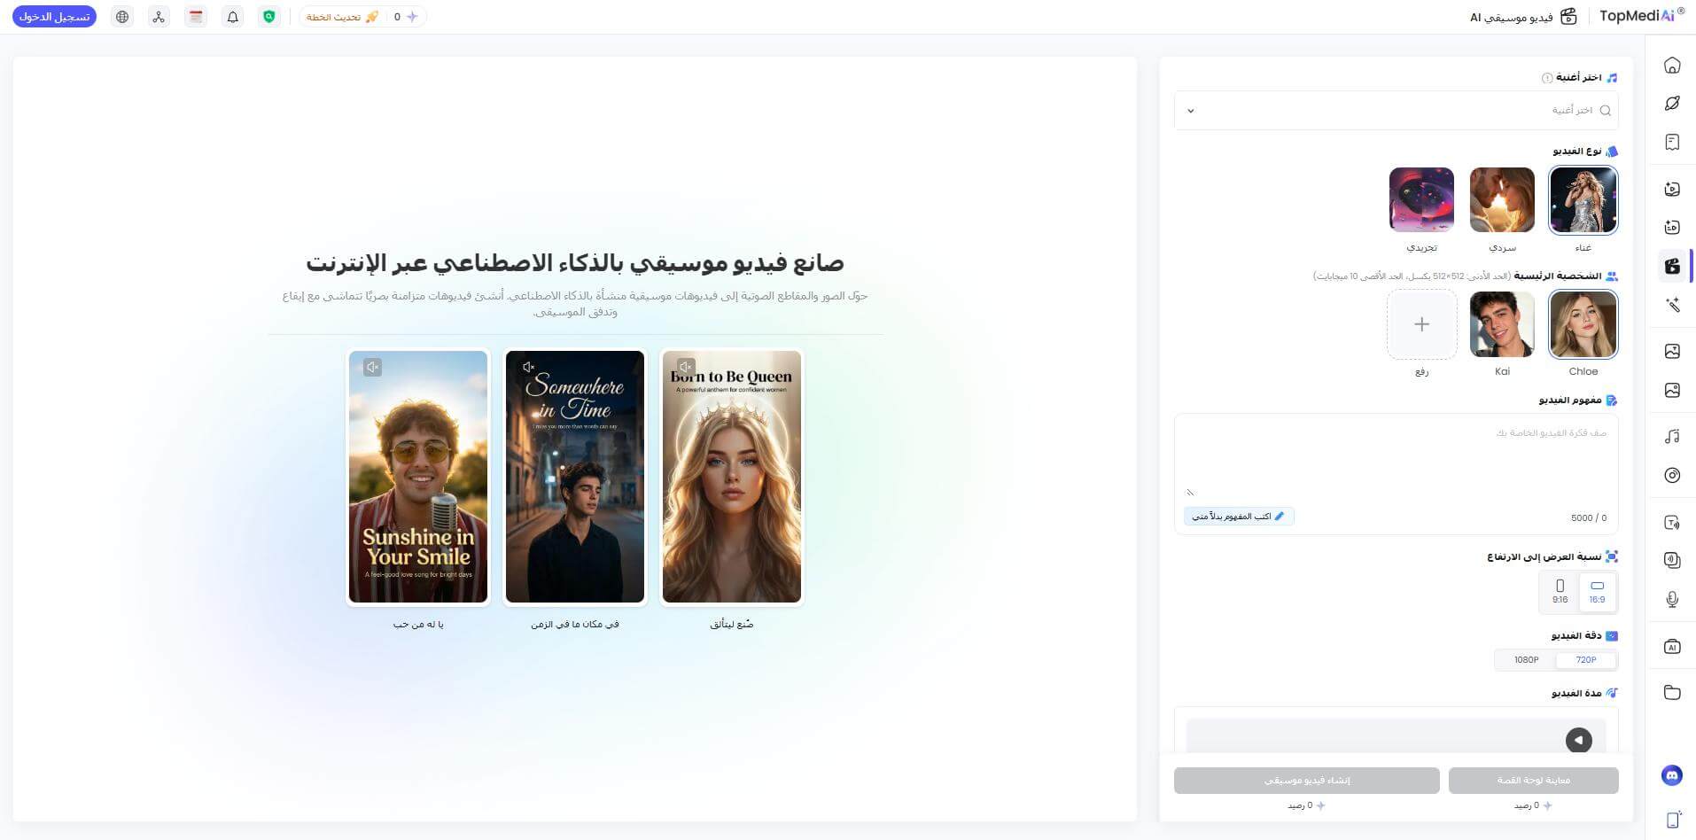
Task: Select the 9:16 aspect ratio option
Action: click(x=1560, y=592)
